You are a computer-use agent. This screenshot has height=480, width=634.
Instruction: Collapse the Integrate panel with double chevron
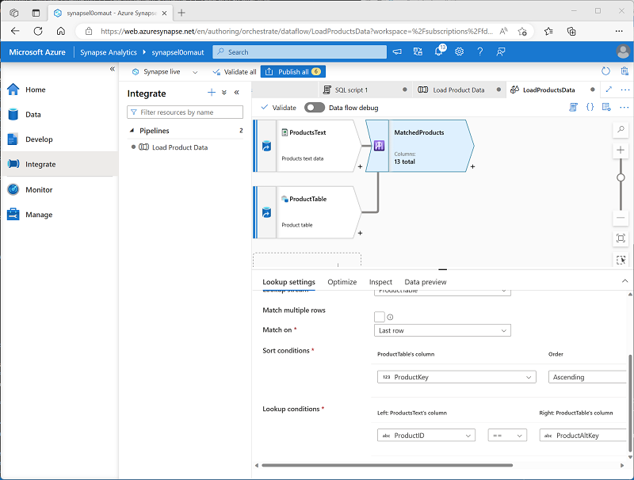(x=236, y=93)
